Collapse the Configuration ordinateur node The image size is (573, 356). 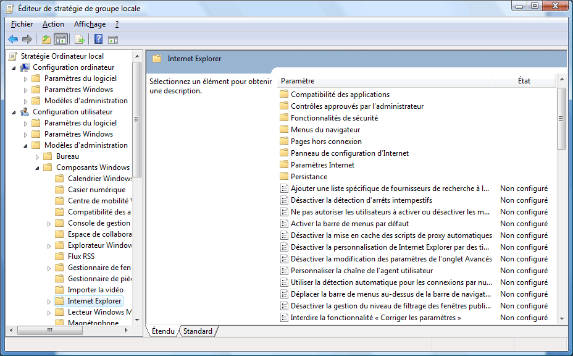pyautogui.click(x=14, y=68)
